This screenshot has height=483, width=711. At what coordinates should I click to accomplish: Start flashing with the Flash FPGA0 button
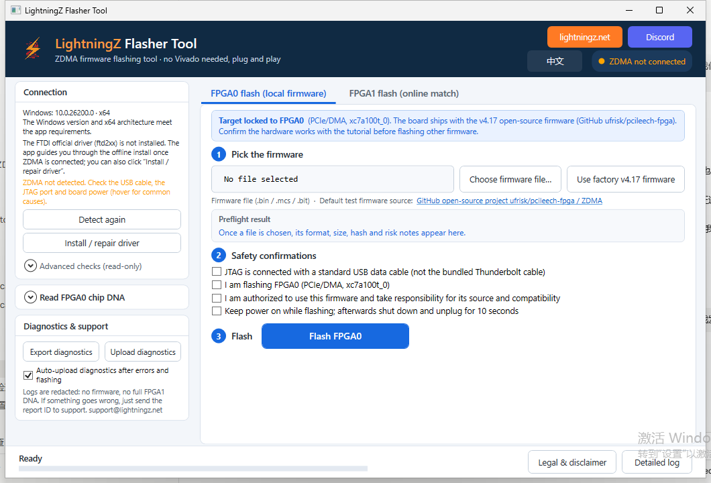[x=335, y=336]
